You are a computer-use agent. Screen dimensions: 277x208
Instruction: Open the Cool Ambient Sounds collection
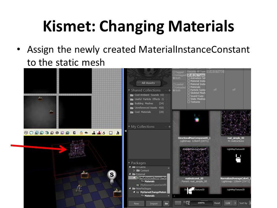coord(149,95)
